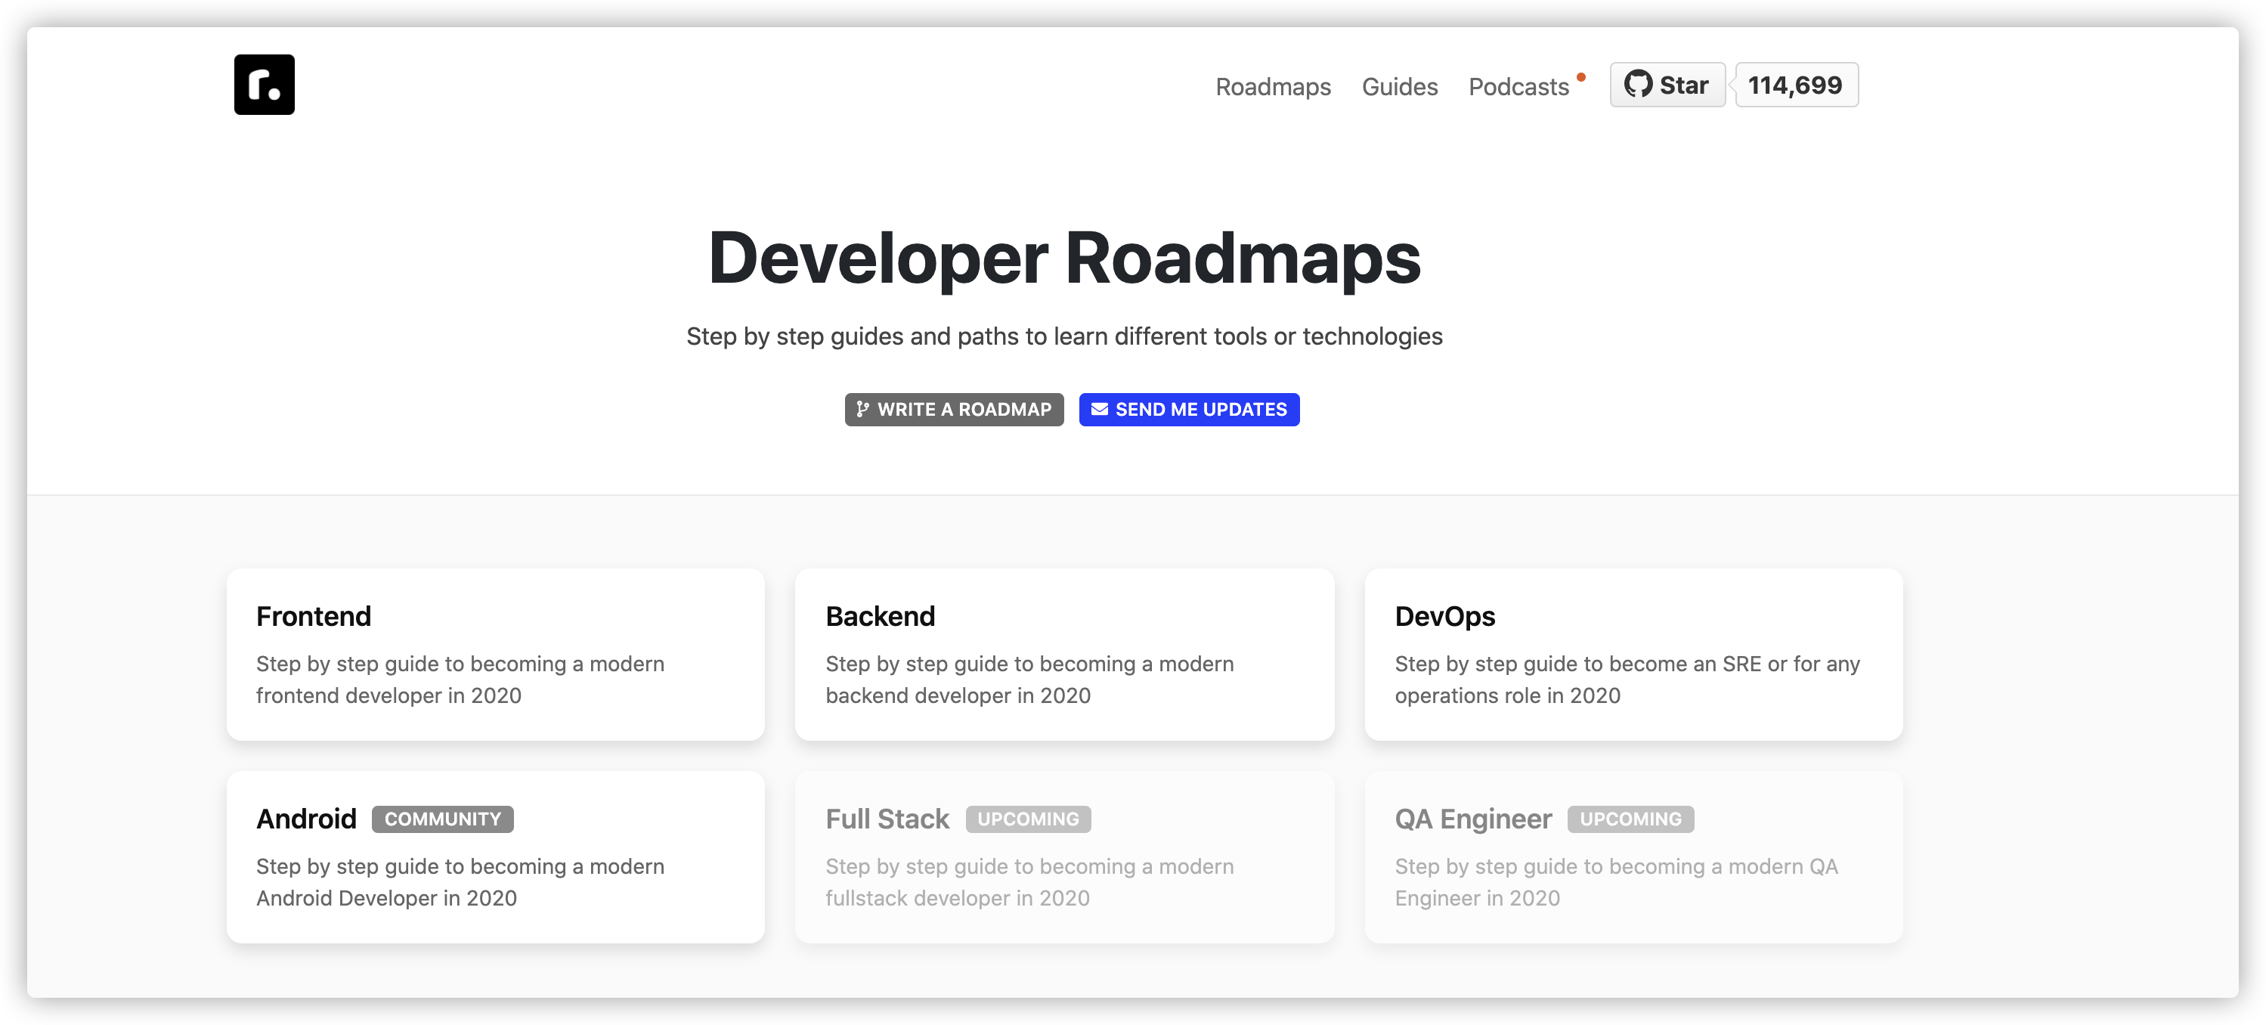Open the Roadmaps menu item
This screenshot has width=2266, height=1025.
coord(1272,86)
